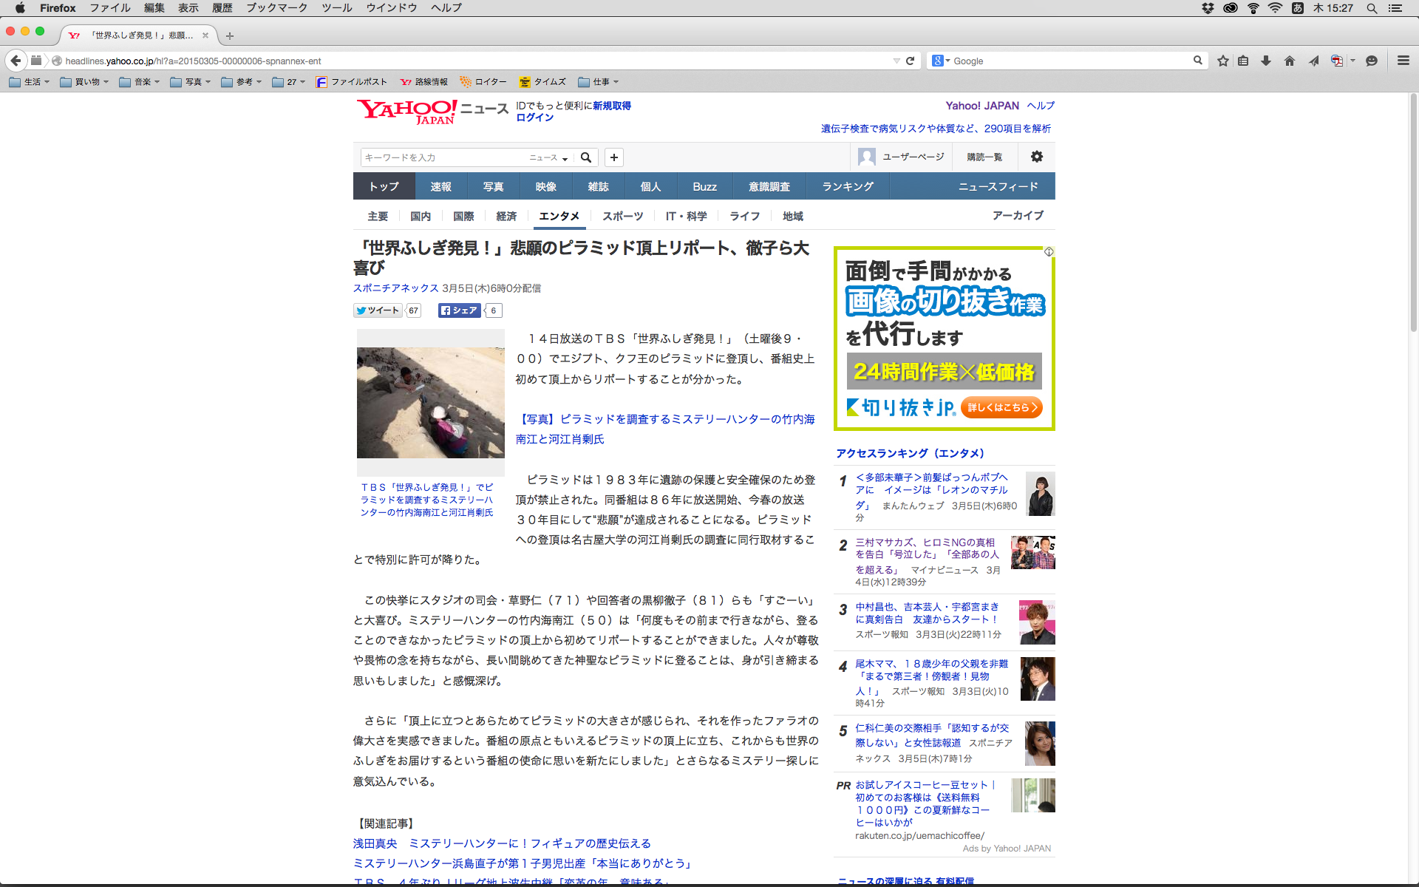Switch to the スポーツ category tab

click(x=622, y=216)
